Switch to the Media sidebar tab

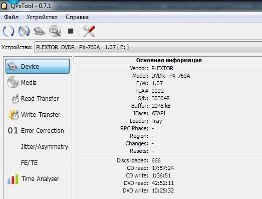pyautogui.click(x=38, y=82)
